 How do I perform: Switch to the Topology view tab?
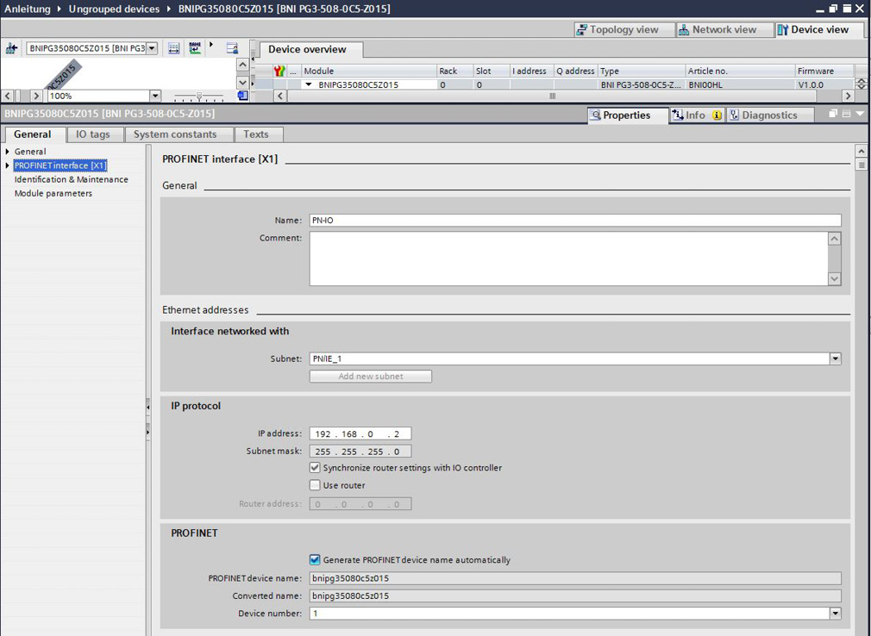pos(623,29)
